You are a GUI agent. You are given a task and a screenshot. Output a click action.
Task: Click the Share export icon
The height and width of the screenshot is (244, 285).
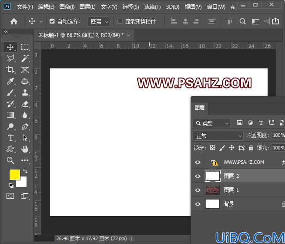click(x=275, y=21)
